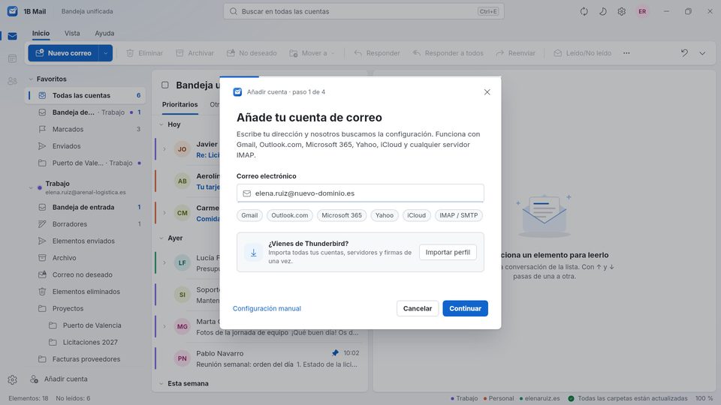Choose the Outlook.com provider chip
The height and width of the screenshot is (405, 721).
coord(290,215)
